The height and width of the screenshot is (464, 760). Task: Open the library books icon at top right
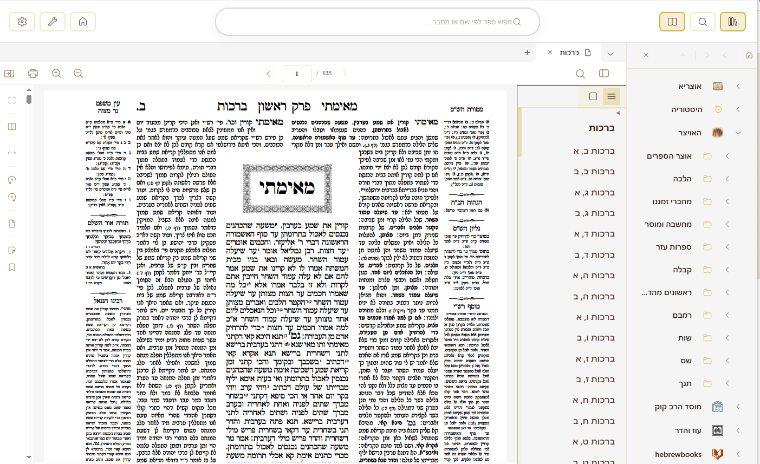click(x=733, y=22)
